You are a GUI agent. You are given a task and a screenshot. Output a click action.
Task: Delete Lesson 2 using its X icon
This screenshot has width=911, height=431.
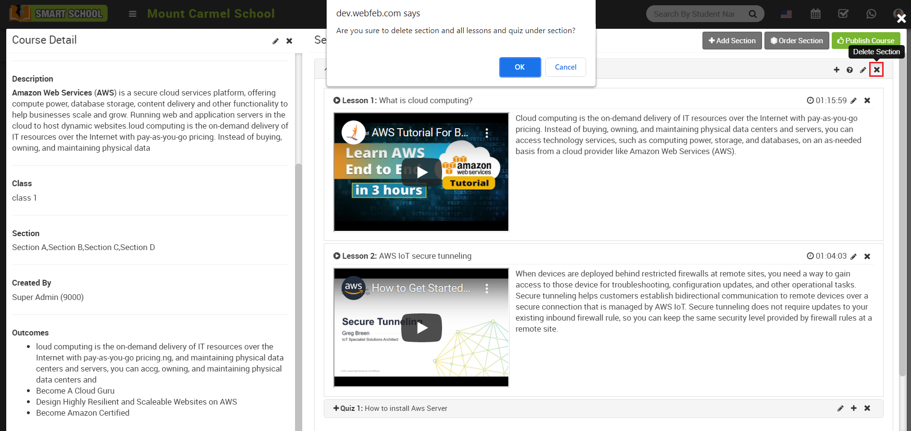tap(867, 256)
